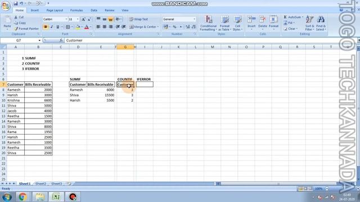Undo the last action

21,3
